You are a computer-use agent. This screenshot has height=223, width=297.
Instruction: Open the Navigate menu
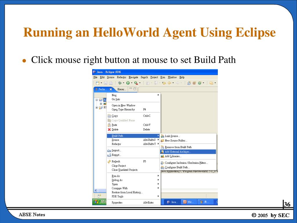(133, 77)
